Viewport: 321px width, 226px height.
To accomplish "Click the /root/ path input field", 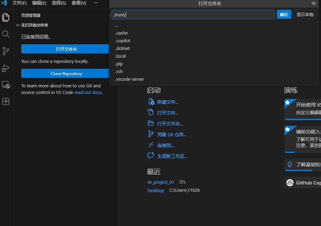I will coord(193,15).
